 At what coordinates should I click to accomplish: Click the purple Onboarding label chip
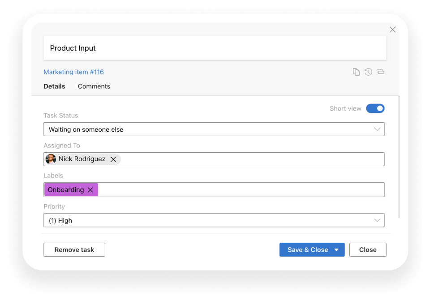coord(66,190)
